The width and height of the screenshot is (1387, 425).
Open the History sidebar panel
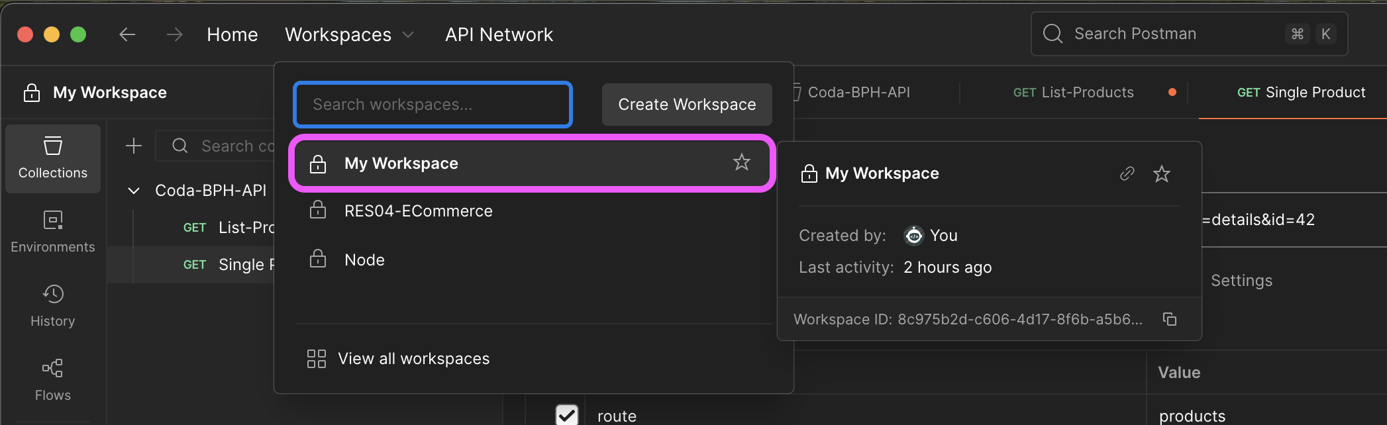click(x=53, y=306)
